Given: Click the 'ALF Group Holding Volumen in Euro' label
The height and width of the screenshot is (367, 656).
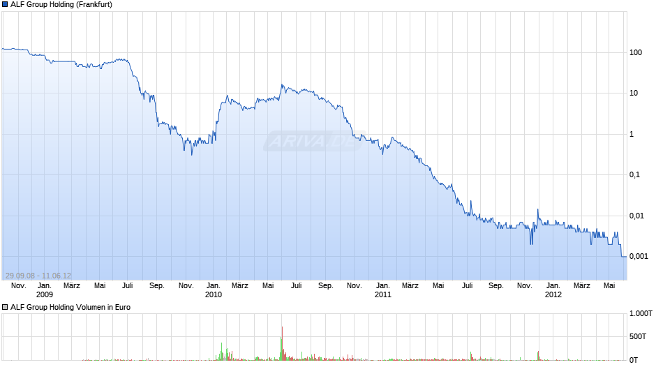Looking at the screenshot, I should [x=70, y=307].
